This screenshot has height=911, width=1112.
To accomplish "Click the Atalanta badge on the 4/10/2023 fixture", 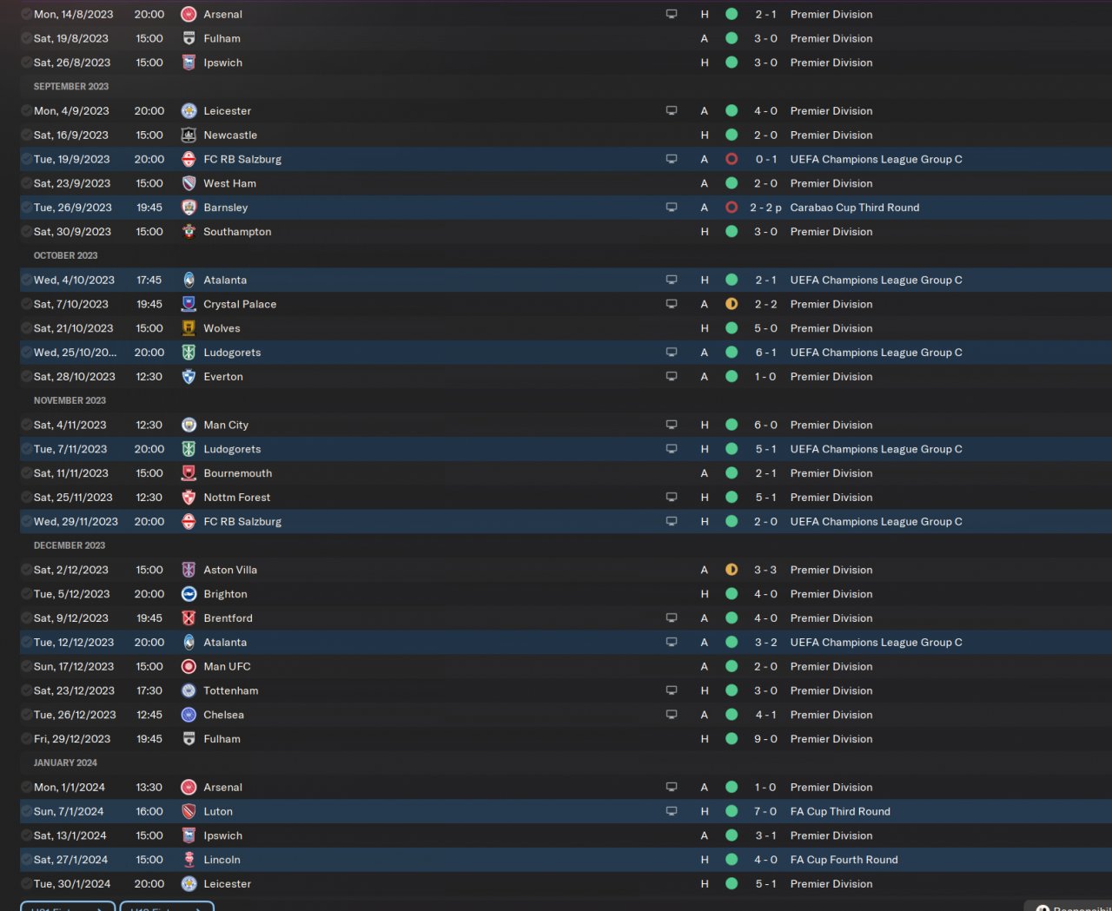I will tap(189, 281).
